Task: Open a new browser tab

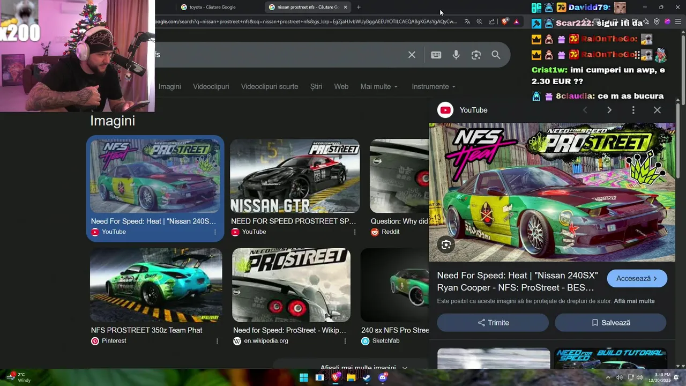Action: pyautogui.click(x=359, y=7)
